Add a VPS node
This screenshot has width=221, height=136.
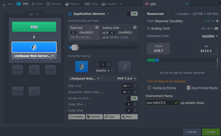pos(34,91)
